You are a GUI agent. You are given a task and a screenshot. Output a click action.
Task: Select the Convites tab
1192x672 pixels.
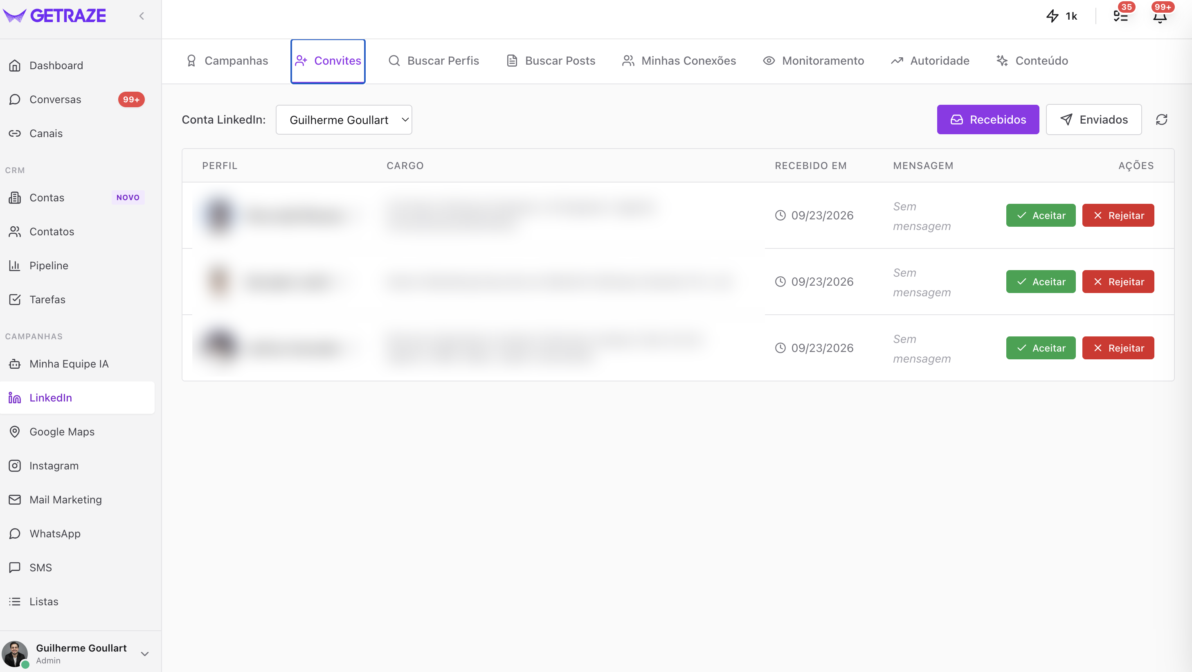tap(328, 61)
